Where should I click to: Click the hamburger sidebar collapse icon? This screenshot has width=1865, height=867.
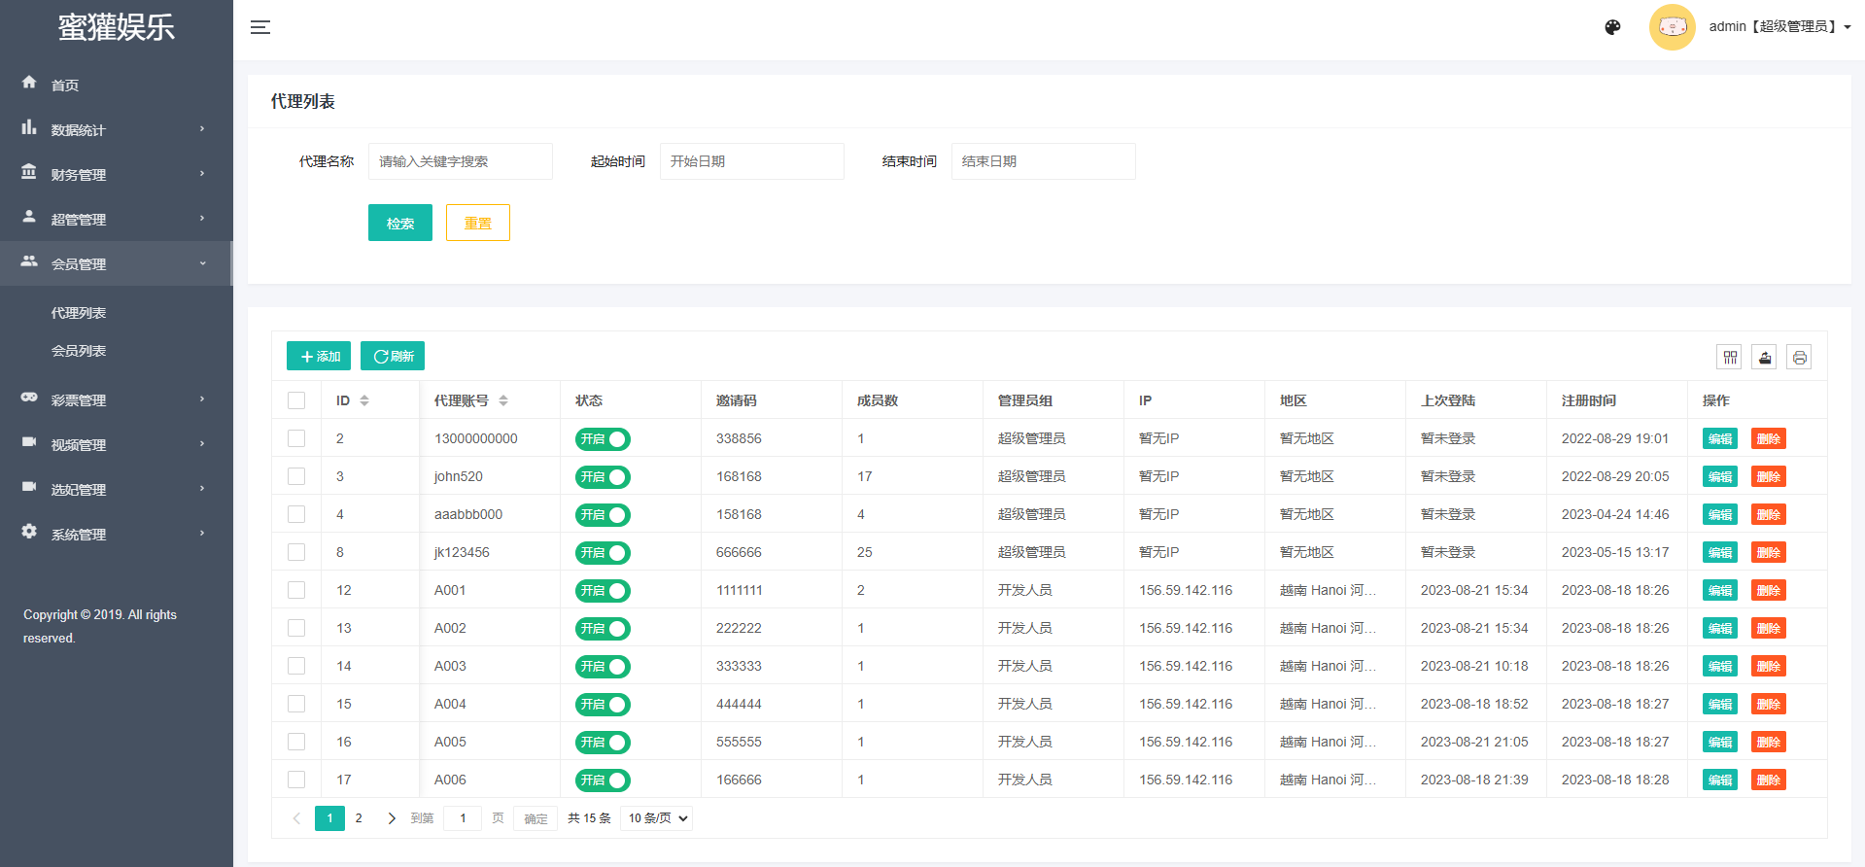click(x=259, y=27)
